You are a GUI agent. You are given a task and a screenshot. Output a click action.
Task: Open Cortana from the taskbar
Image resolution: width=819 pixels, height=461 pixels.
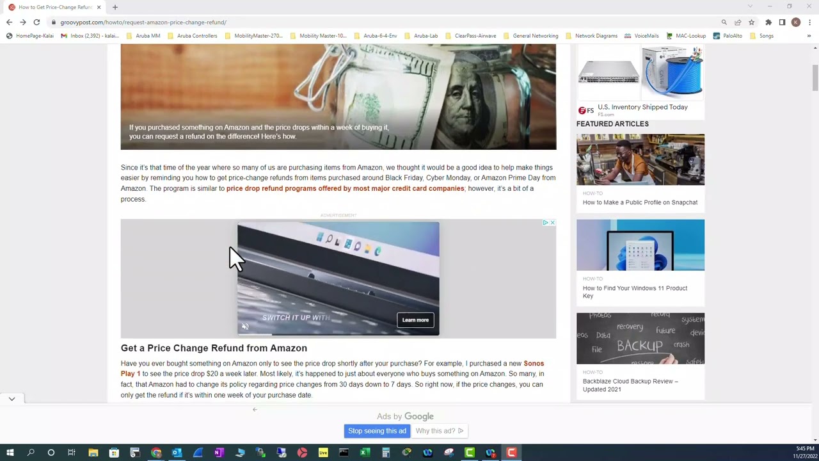point(51,453)
